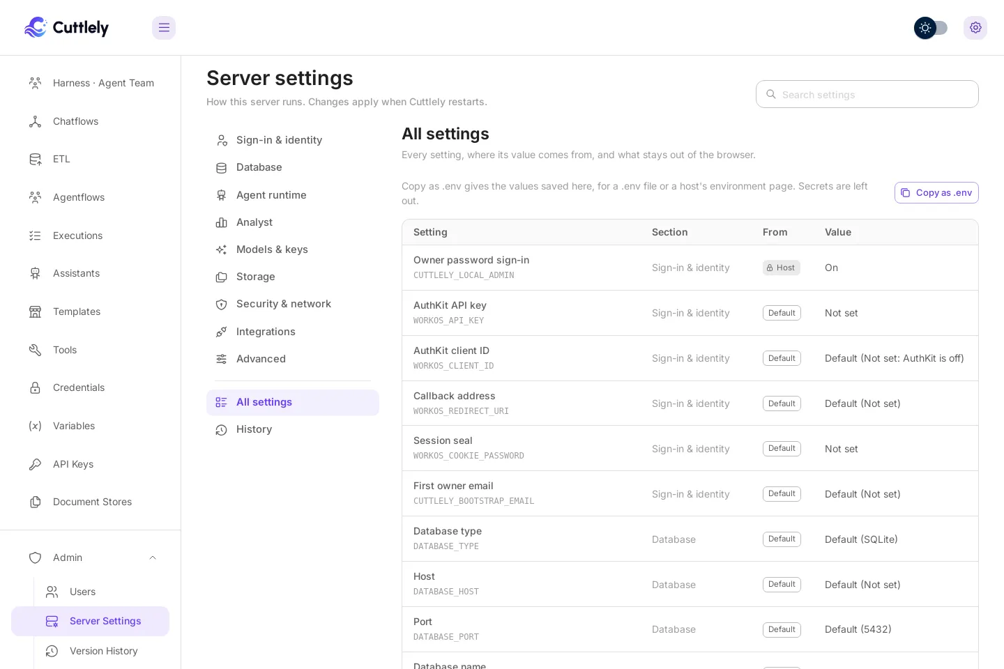Click the Credentials lock icon
The image size is (1004, 669).
pyautogui.click(x=35, y=387)
